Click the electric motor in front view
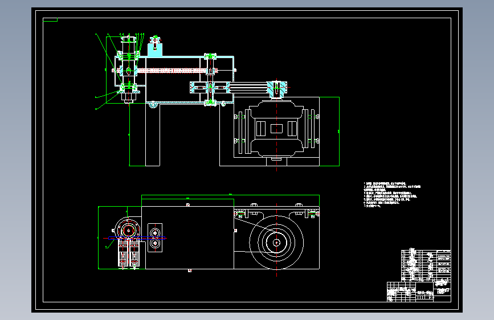 [x=276, y=129]
